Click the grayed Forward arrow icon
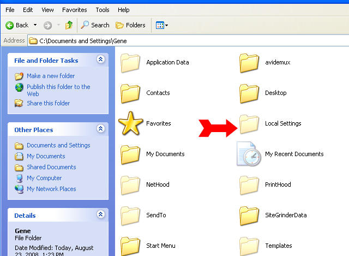 47,25
